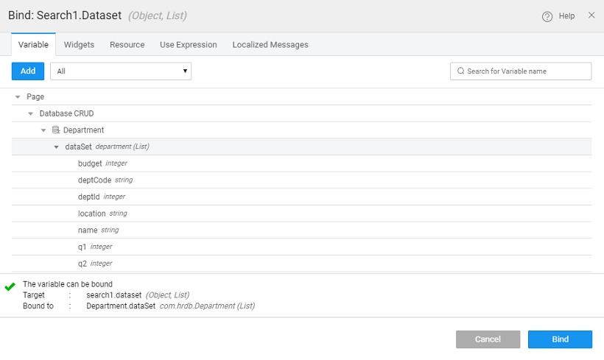Open the Localized Messages tab
604x360 pixels.
[x=270, y=45]
